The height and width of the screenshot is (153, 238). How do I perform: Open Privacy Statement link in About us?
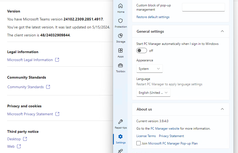point(171,136)
